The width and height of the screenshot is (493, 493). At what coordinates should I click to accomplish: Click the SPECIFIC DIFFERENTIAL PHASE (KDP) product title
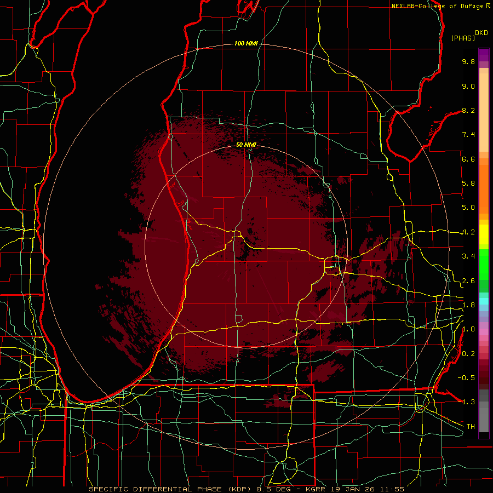tap(171, 489)
